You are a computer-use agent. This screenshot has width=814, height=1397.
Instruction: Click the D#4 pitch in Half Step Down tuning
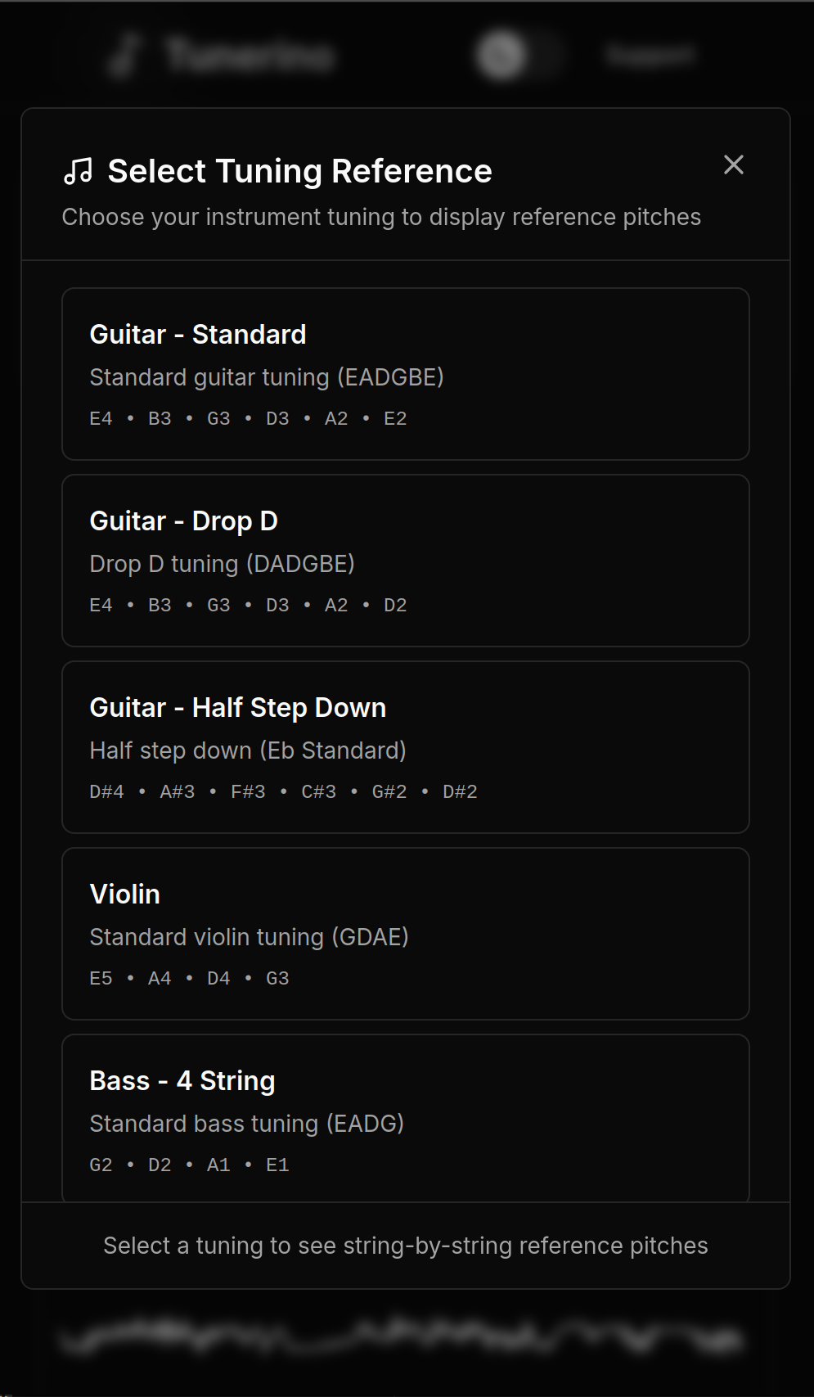tap(106, 791)
